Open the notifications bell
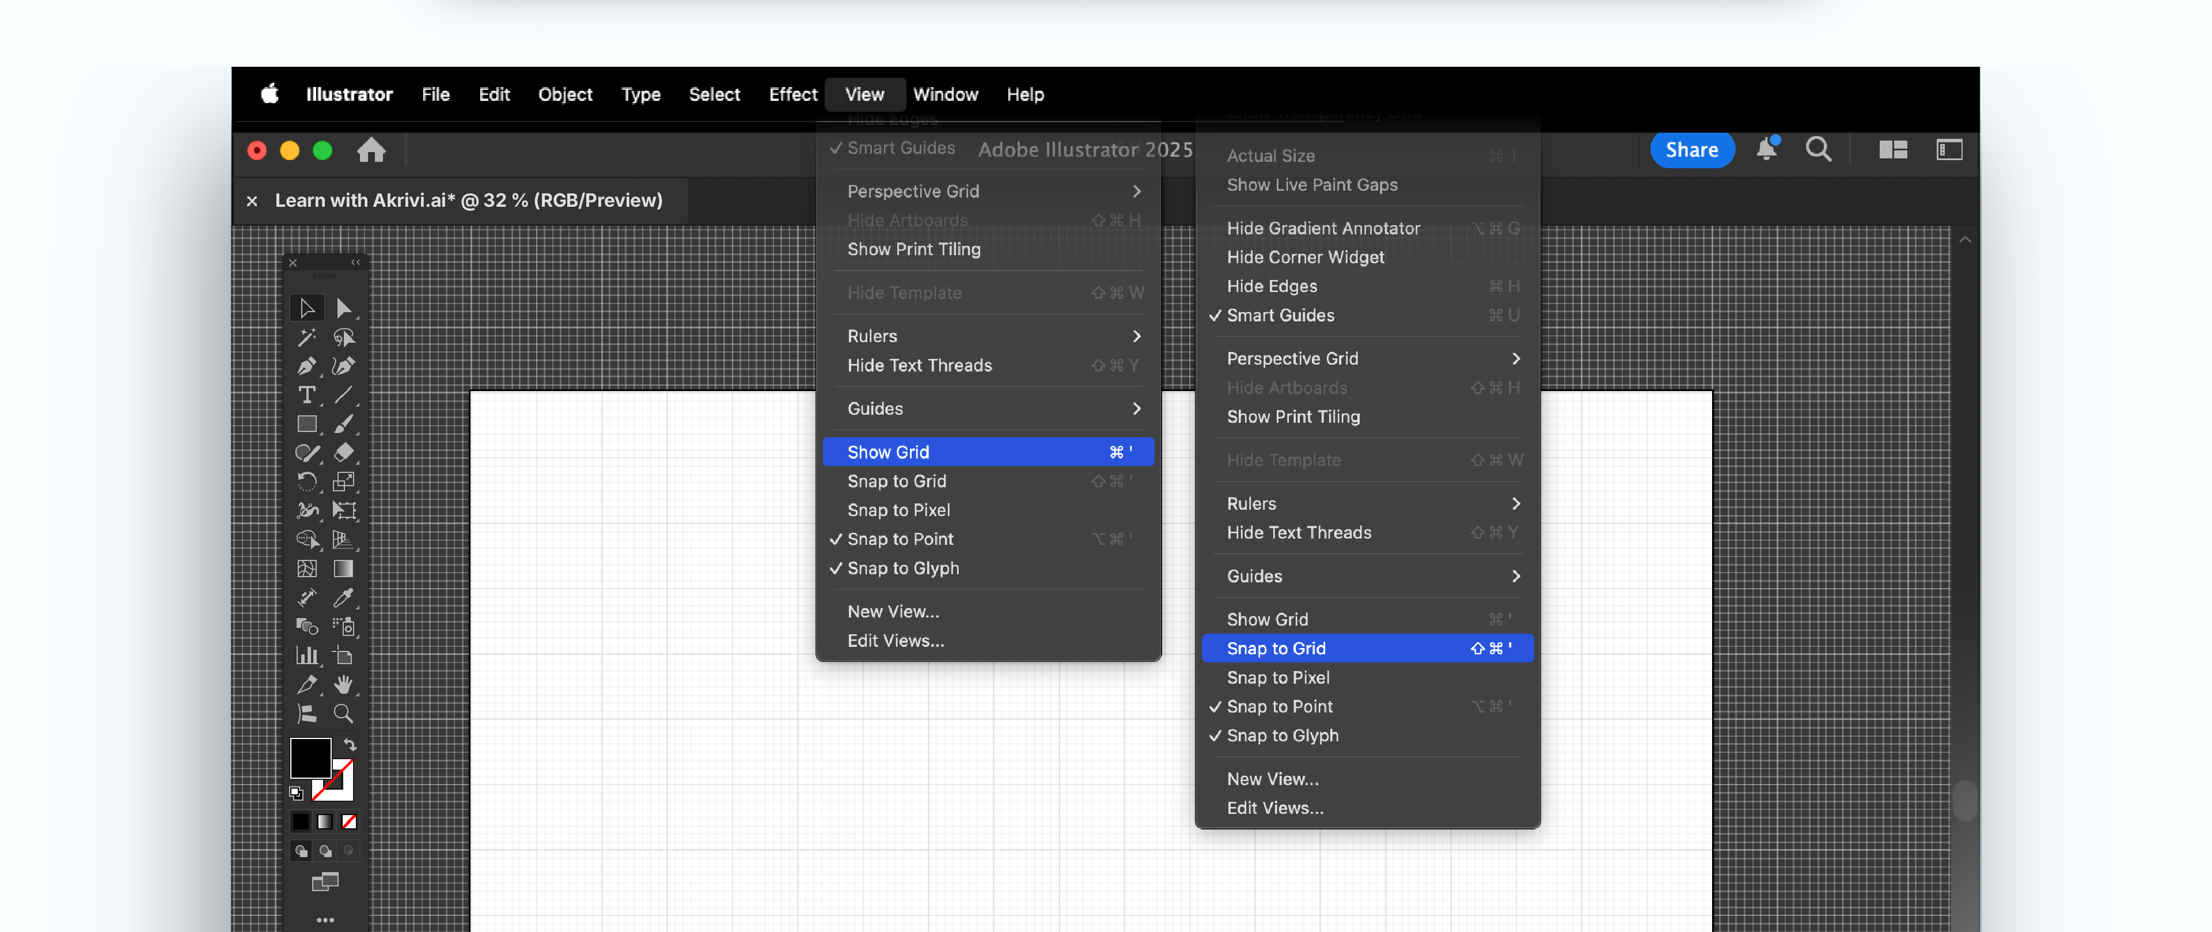Viewport: 2212px width, 932px height. tap(1767, 149)
